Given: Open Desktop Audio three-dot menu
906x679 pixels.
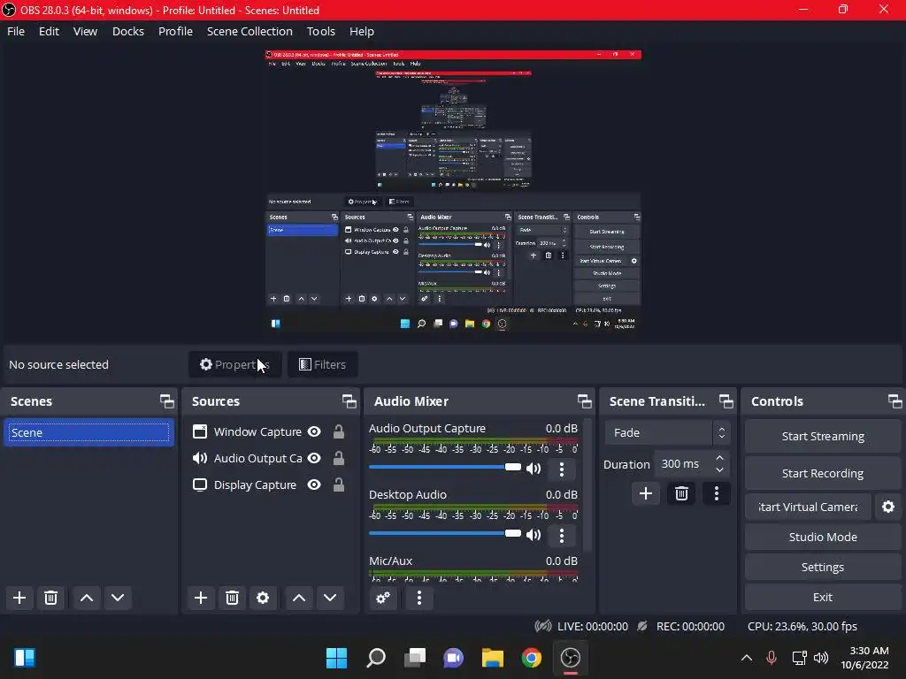Looking at the screenshot, I should pyautogui.click(x=562, y=535).
